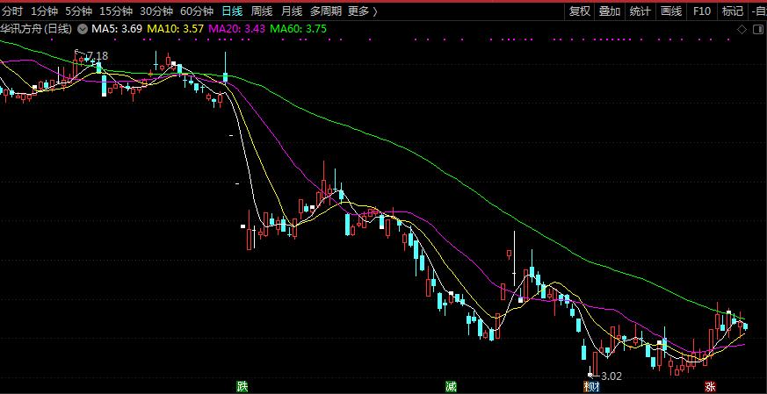Open the 画线 drawing tools
Image resolution: width=767 pixels, height=394 pixels.
(x=670, y=11)
